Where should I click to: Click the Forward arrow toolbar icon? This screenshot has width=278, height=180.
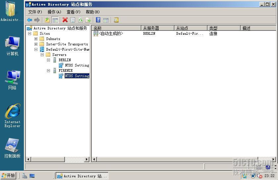[x=37, y=20]
